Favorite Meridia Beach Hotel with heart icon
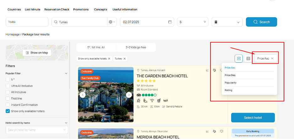The width and height of the screenshot is (294, 139). coord(222,131)
